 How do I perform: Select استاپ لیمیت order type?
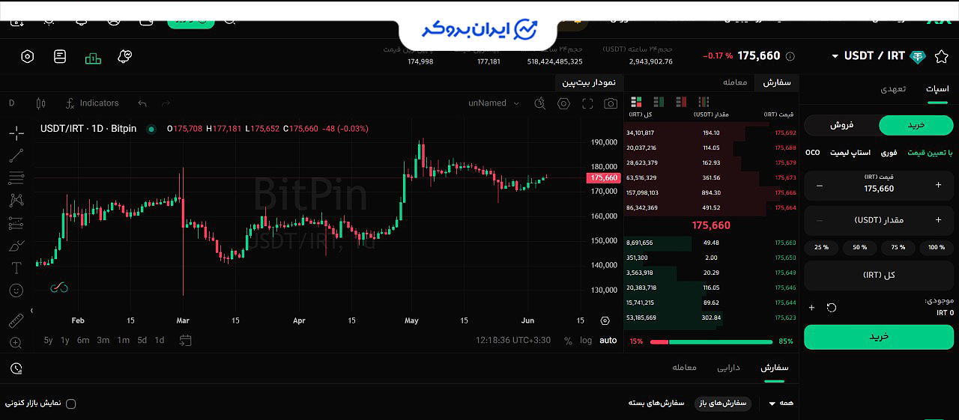click(x=850, y=153)
